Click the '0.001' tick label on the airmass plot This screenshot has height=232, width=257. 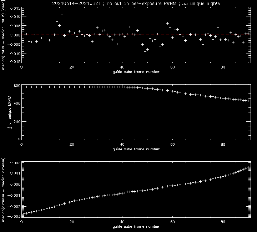(x=15, y=173)
